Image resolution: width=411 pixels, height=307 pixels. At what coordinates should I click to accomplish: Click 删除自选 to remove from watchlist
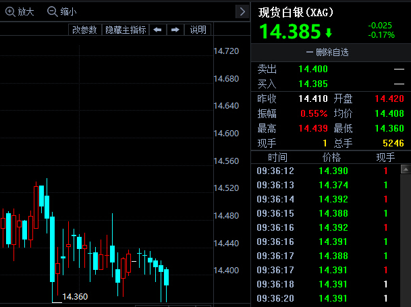(327, 53)
